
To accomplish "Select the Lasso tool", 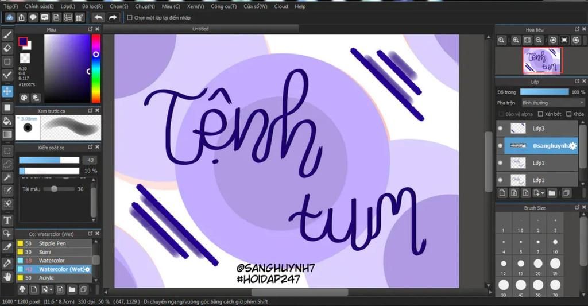I will [x=7, y=164].
